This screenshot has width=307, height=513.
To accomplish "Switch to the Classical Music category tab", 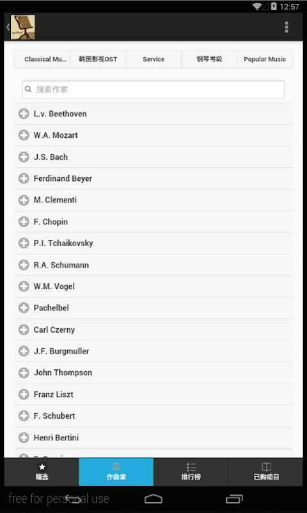I will point(42,59).
